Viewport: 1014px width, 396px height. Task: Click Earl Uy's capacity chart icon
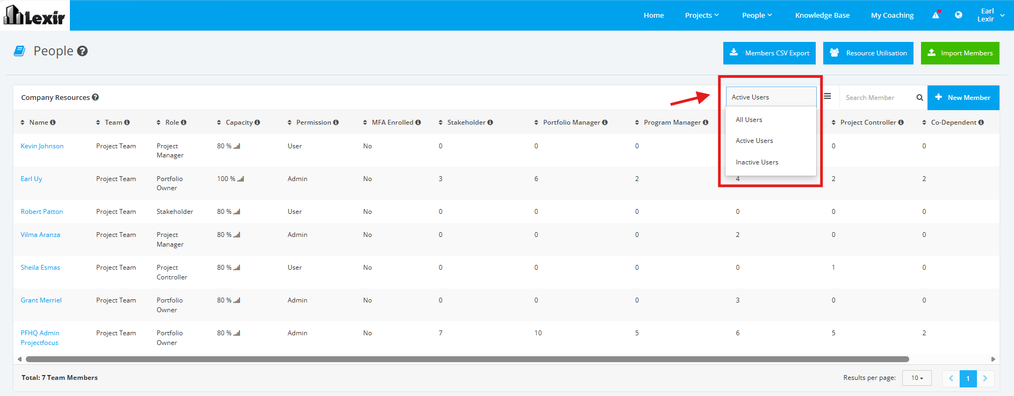click(x=241, y=179)
